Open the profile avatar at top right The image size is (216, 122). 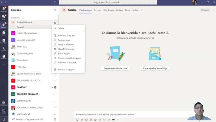[194, 2]
